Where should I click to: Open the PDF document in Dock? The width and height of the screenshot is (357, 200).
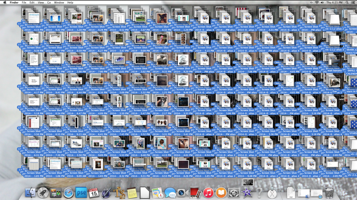[291, 193]
